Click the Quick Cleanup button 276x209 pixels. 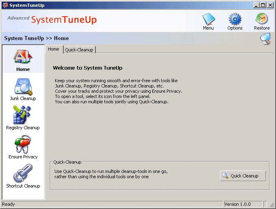click(243, 176)
